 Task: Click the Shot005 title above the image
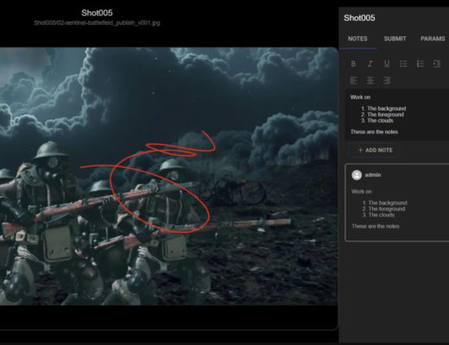pyautogui.click(x=97, y=13)
